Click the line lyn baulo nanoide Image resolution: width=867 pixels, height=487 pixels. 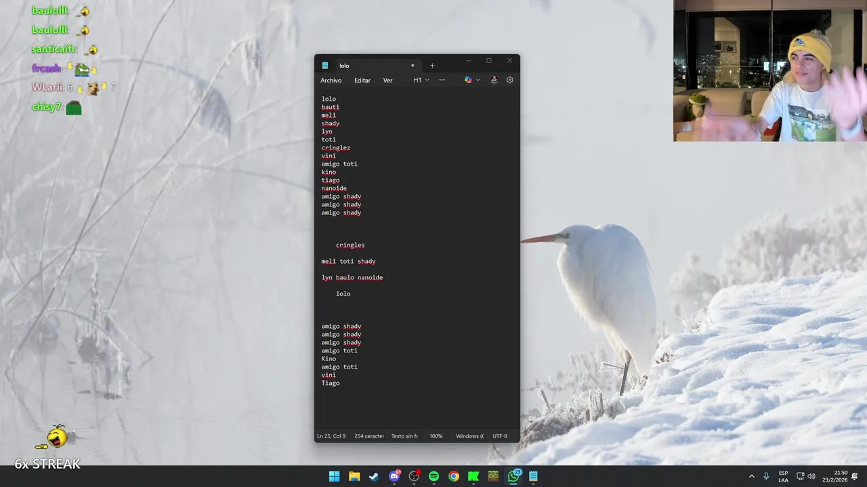tap(352, 277)
